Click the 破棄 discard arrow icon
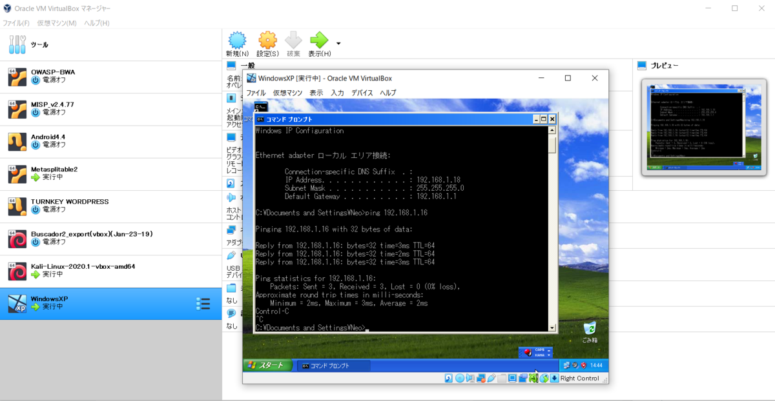 (293, 41)
